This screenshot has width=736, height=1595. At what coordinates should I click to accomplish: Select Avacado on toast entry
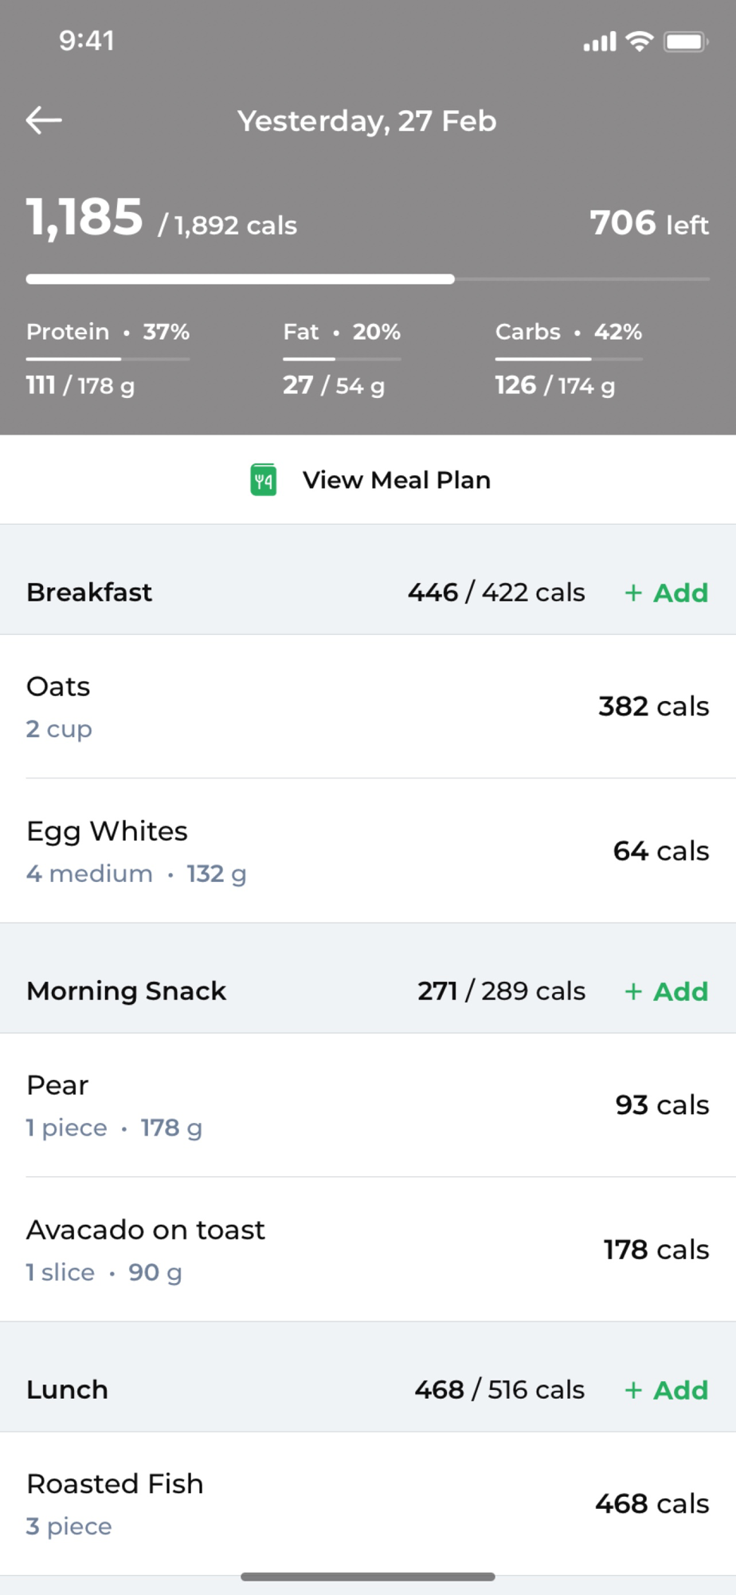click(x=366, y=1250)
